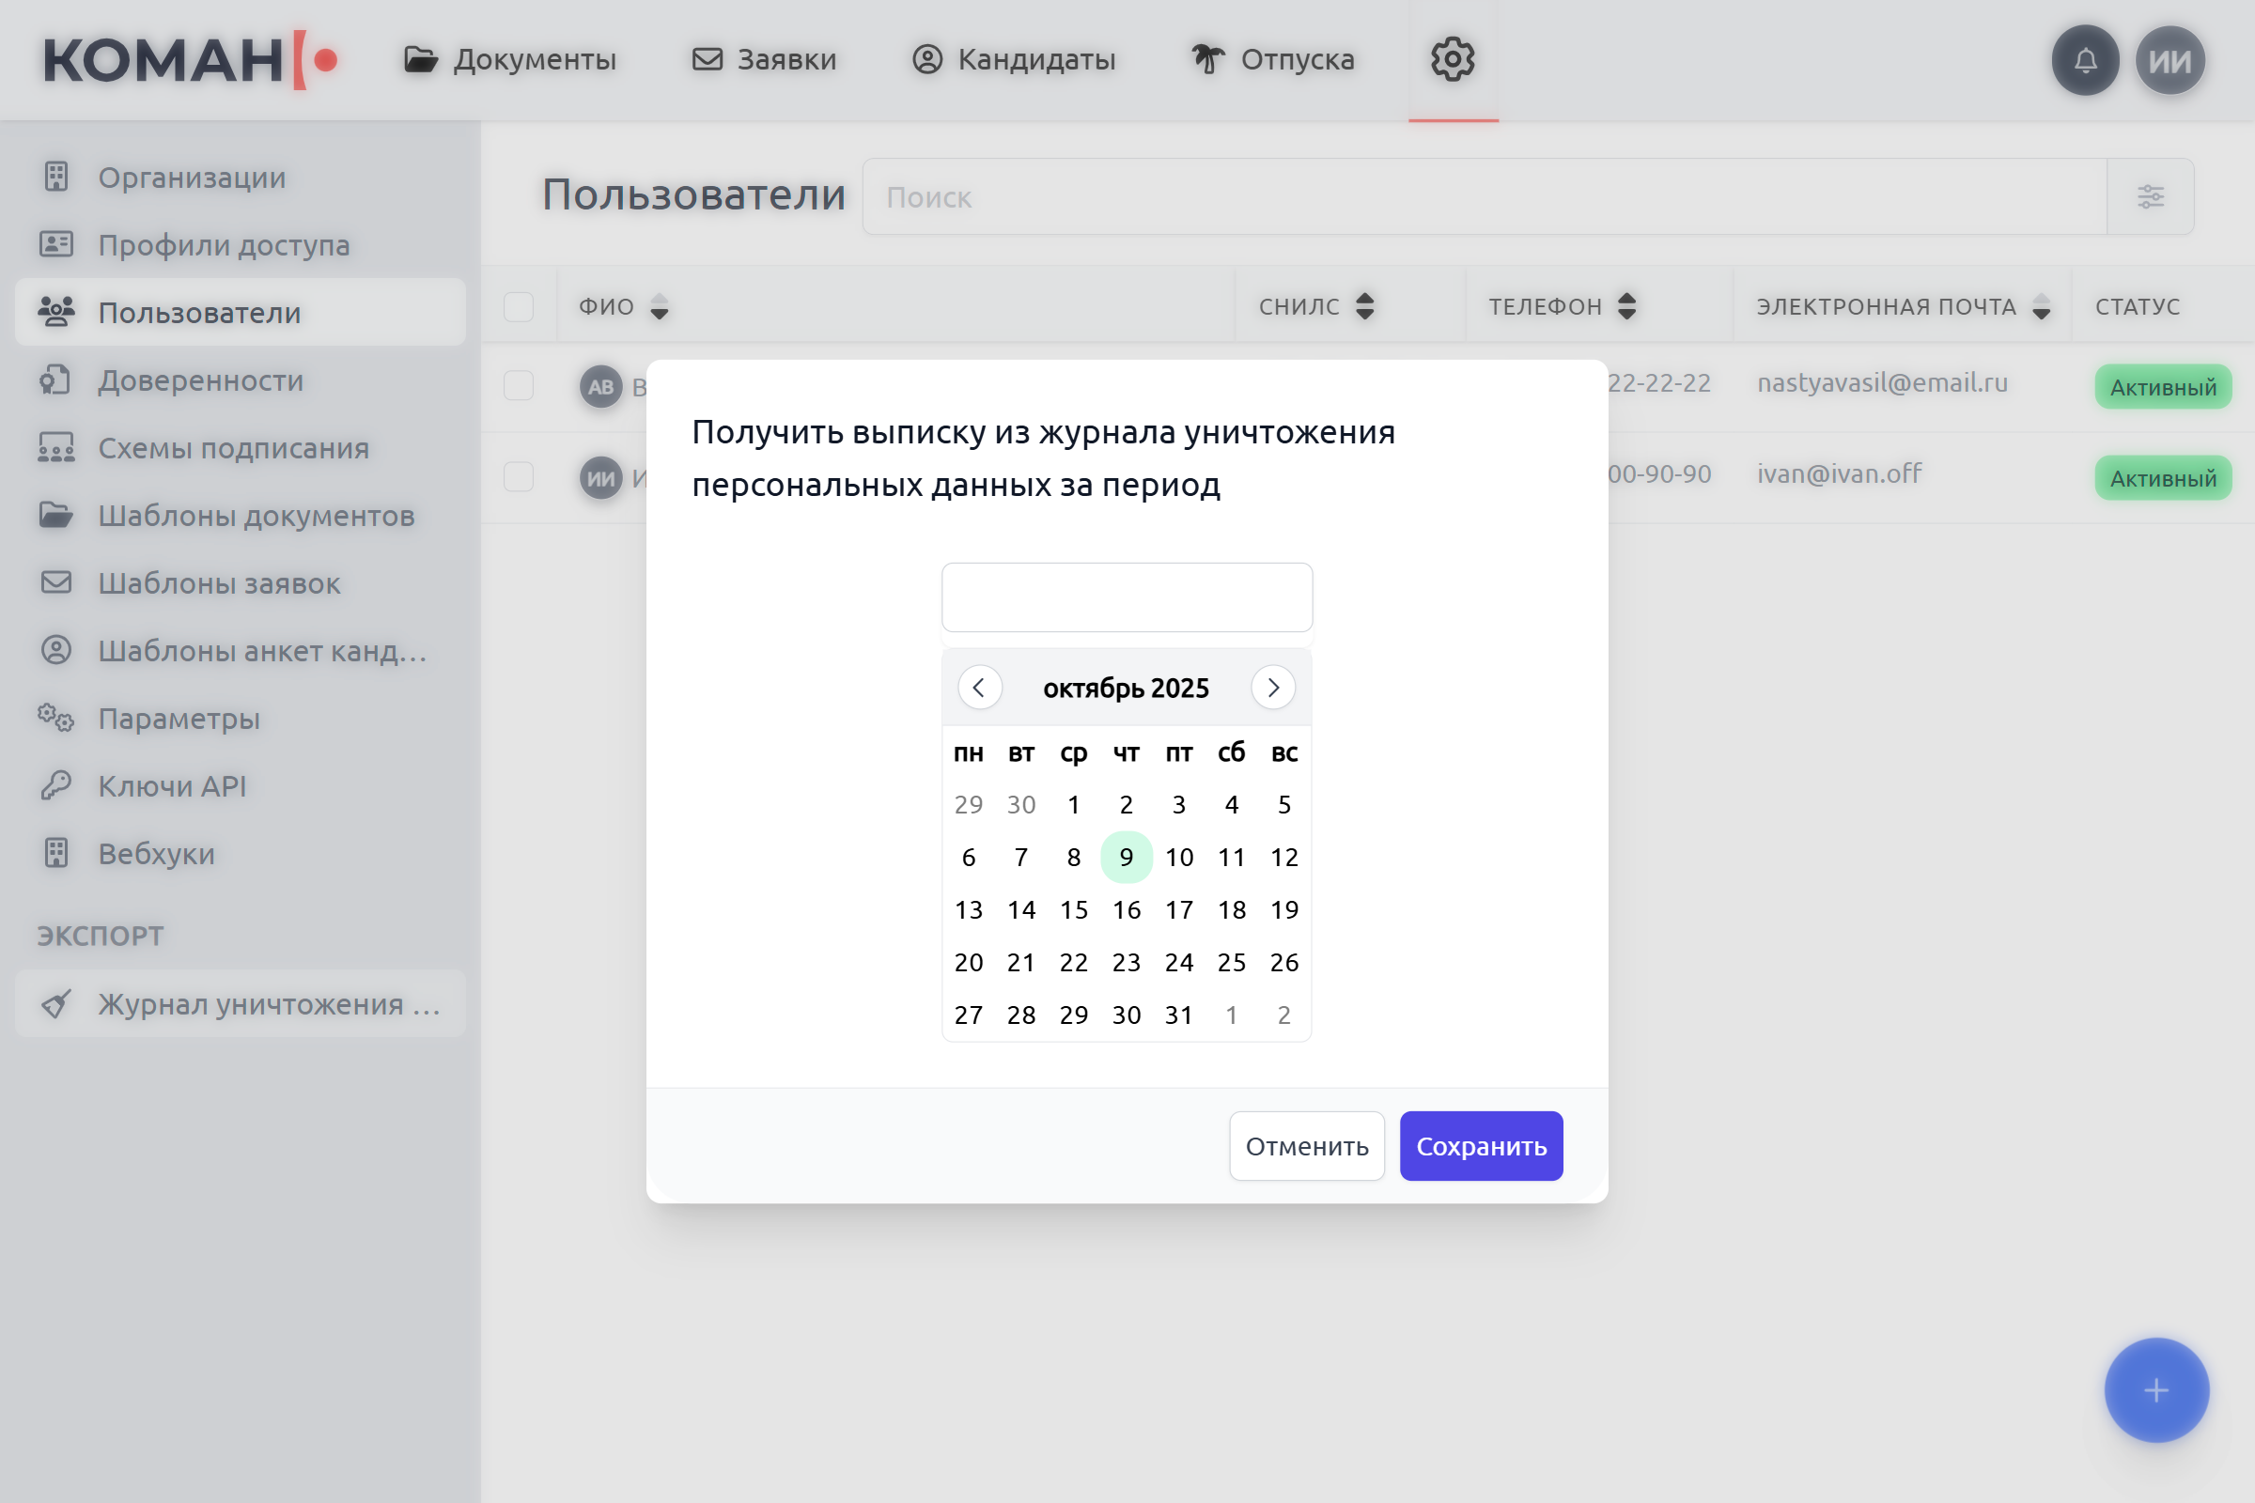This screenshot has height=1503, width=2255.
Task: Select 16 October in the calendar
Action: click(x=1127, y=909)
